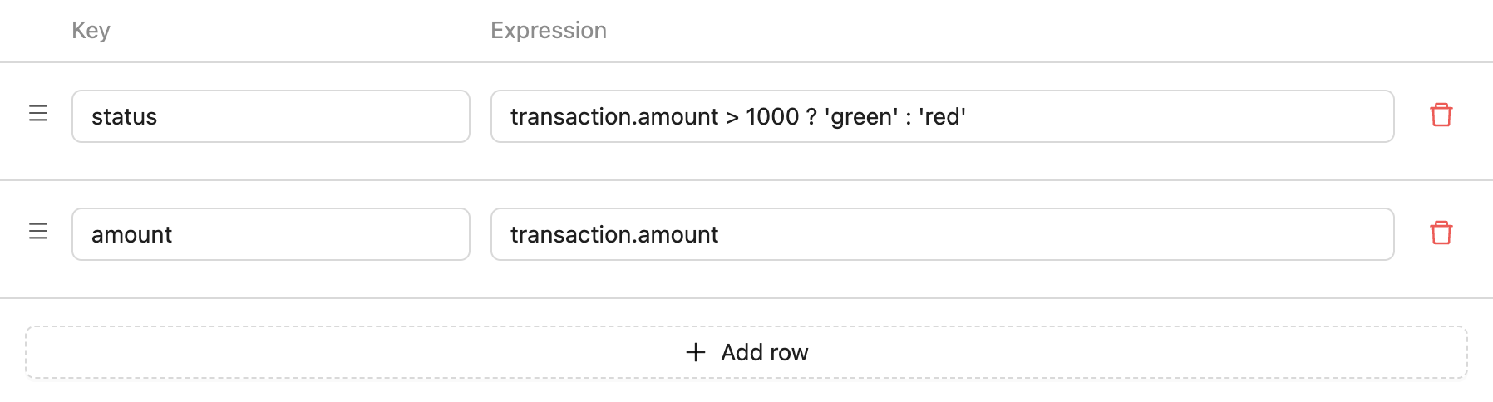Delete the amount row with trash icon
Image resolution: width=1493 pixels, height=402 pixels.
tap(1441, 233)
